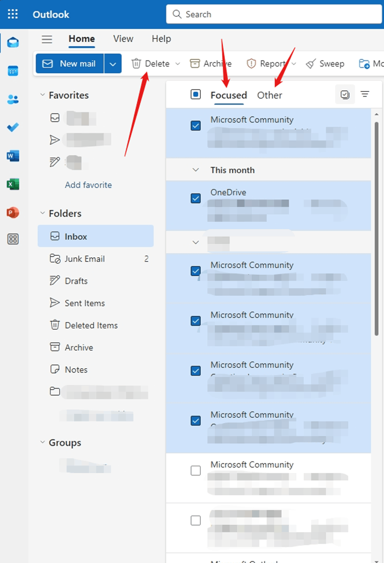The width and height of the screenshot is (384, 563).
Task: Click the Sweep toolbar button
Action: 325,63
